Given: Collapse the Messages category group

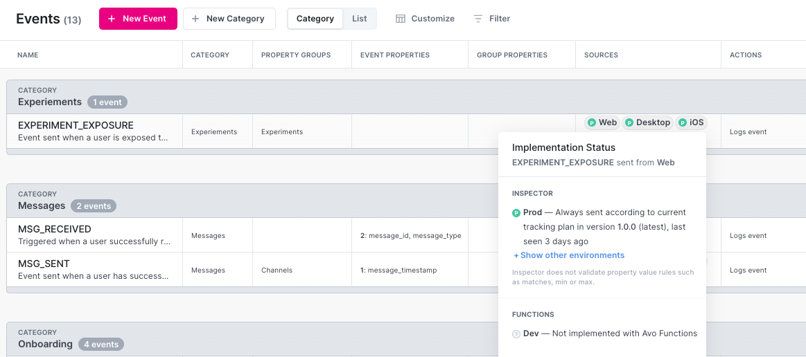Looking at the screenshot, I should tap(42, 205).
